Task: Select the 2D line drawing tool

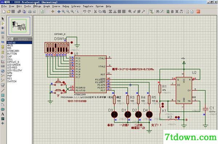Action: [3, 90]
